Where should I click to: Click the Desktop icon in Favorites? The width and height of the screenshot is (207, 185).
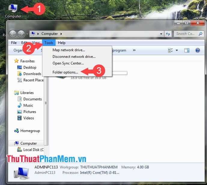(x=20, y=67)
